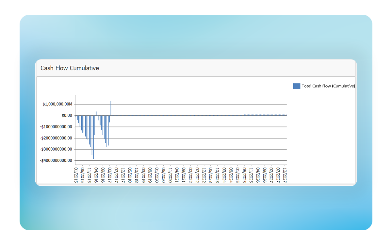Click the -$4000000000.00 y-axis label
Screen dimensions: 392x245
[56, 161]
